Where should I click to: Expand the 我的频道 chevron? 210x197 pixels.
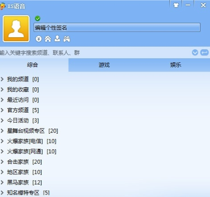2,79
